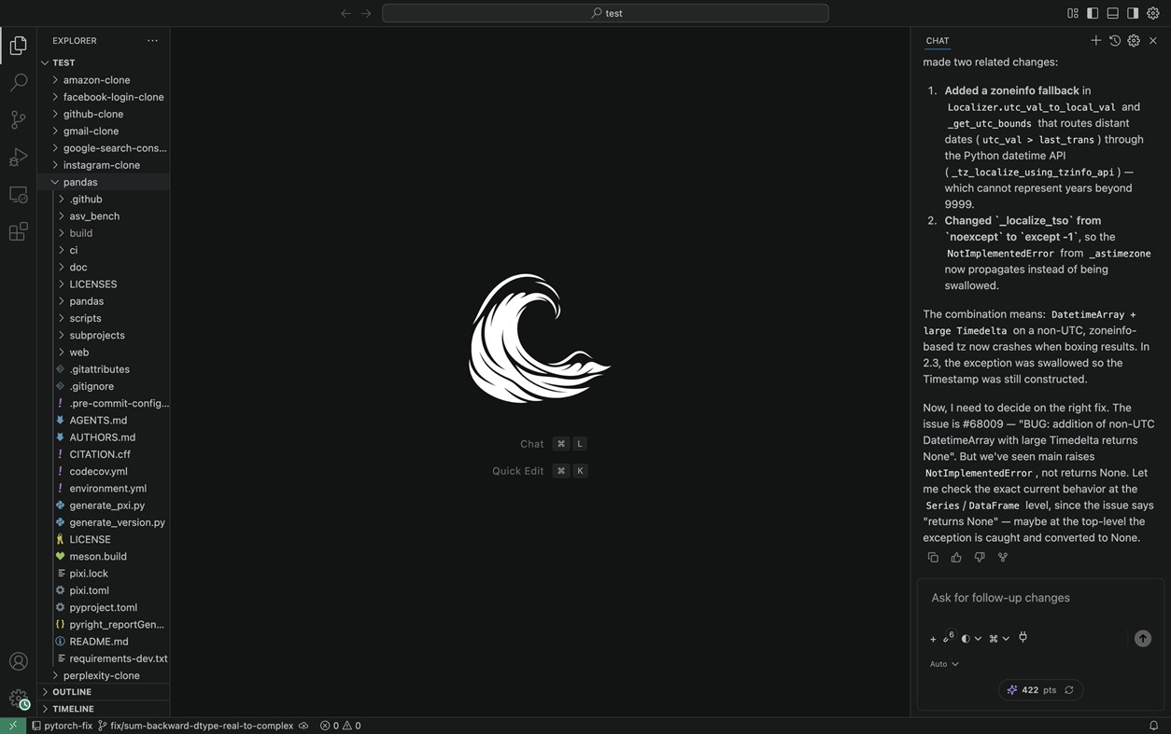The image size is (1171, 734).
Task: Open the meson.build file
Action: [98, 557]
